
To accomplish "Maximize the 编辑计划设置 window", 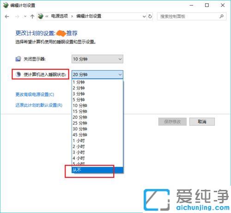I will [x=207, y=5].
